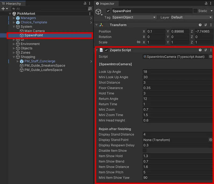The height and width of the screenshot is (184, 214).
Task: Click Position Y field
Action: pos(180,31)
